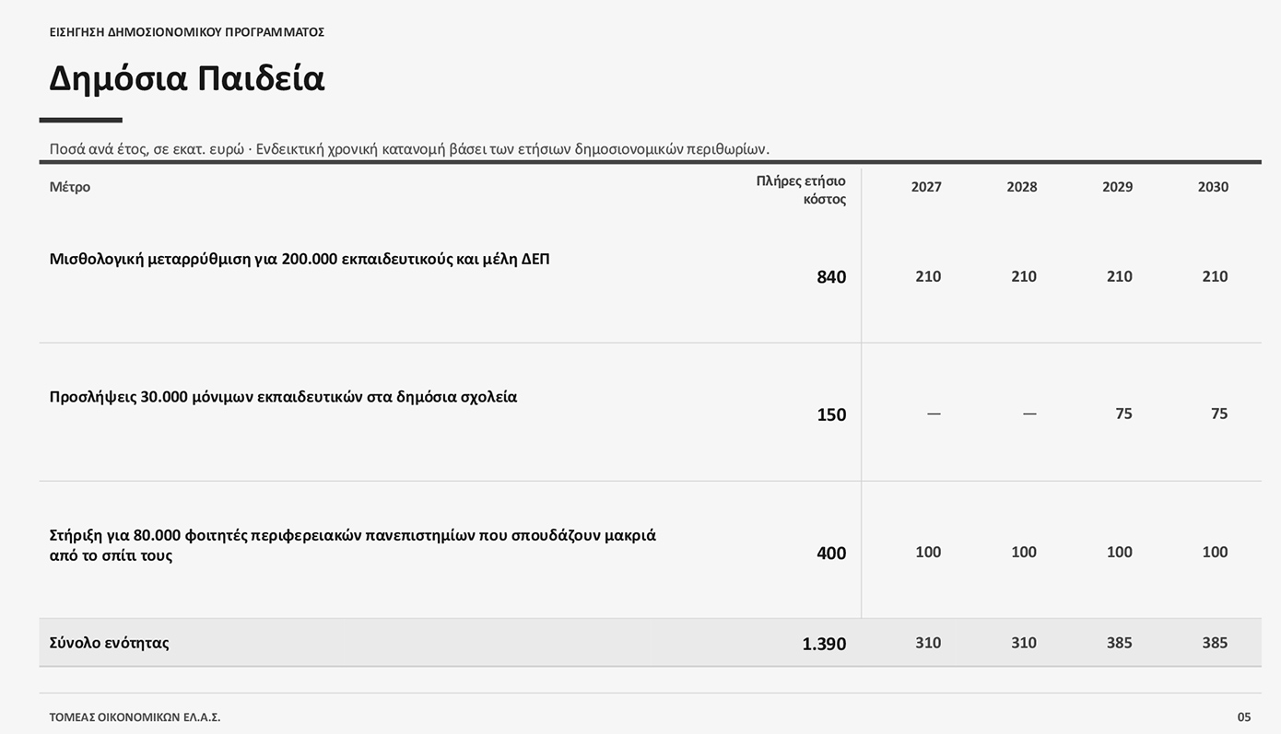Click the slide title Δημόσια Παιδεία
Screen dimensions: 1281x734
(187, 79)
